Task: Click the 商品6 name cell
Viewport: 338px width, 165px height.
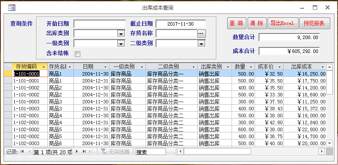Action: (60, 143)
